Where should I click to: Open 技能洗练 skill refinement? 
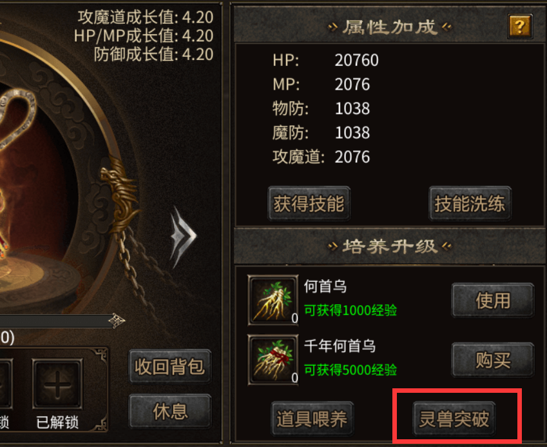pos(470,204)
